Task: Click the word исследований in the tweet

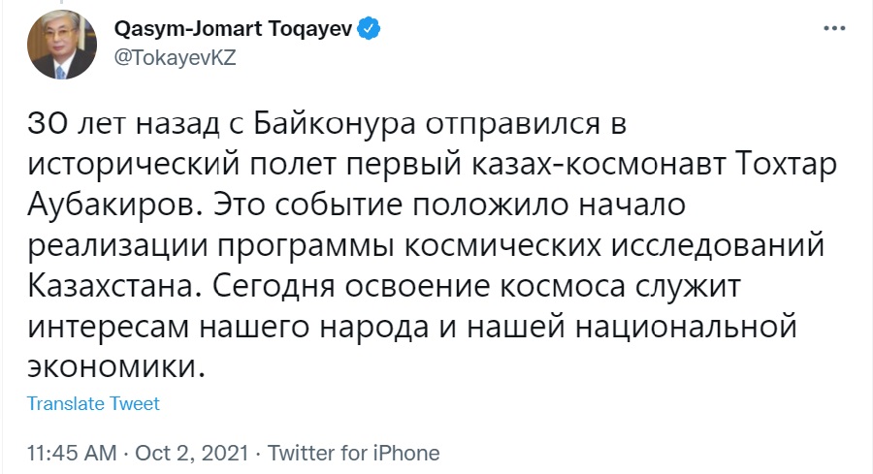Action: point(718,245)
